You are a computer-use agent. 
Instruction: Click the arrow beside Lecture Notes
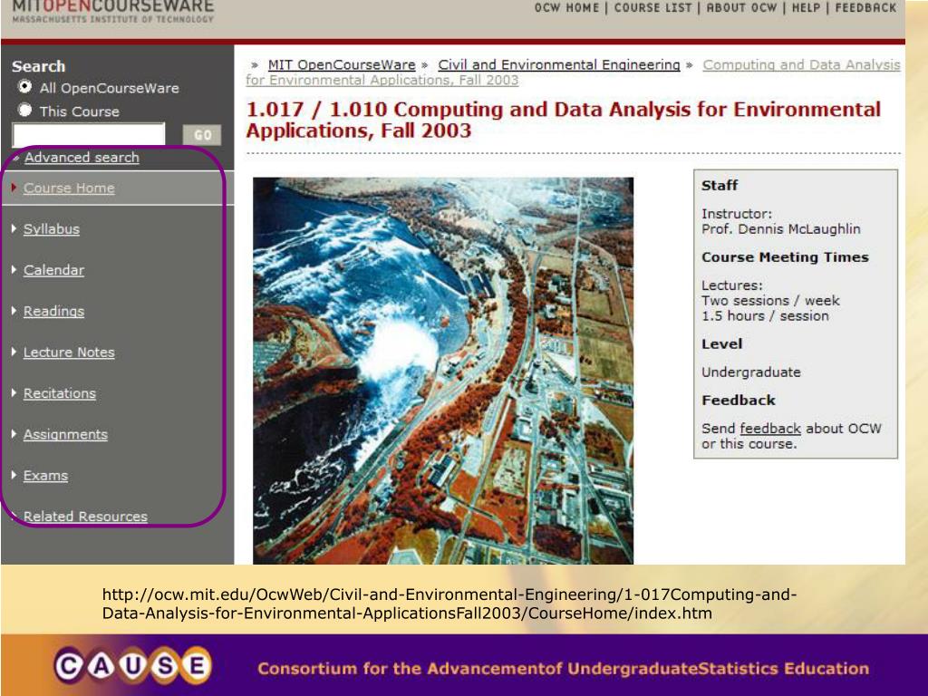pyautogui.click(x=14, y=352)
